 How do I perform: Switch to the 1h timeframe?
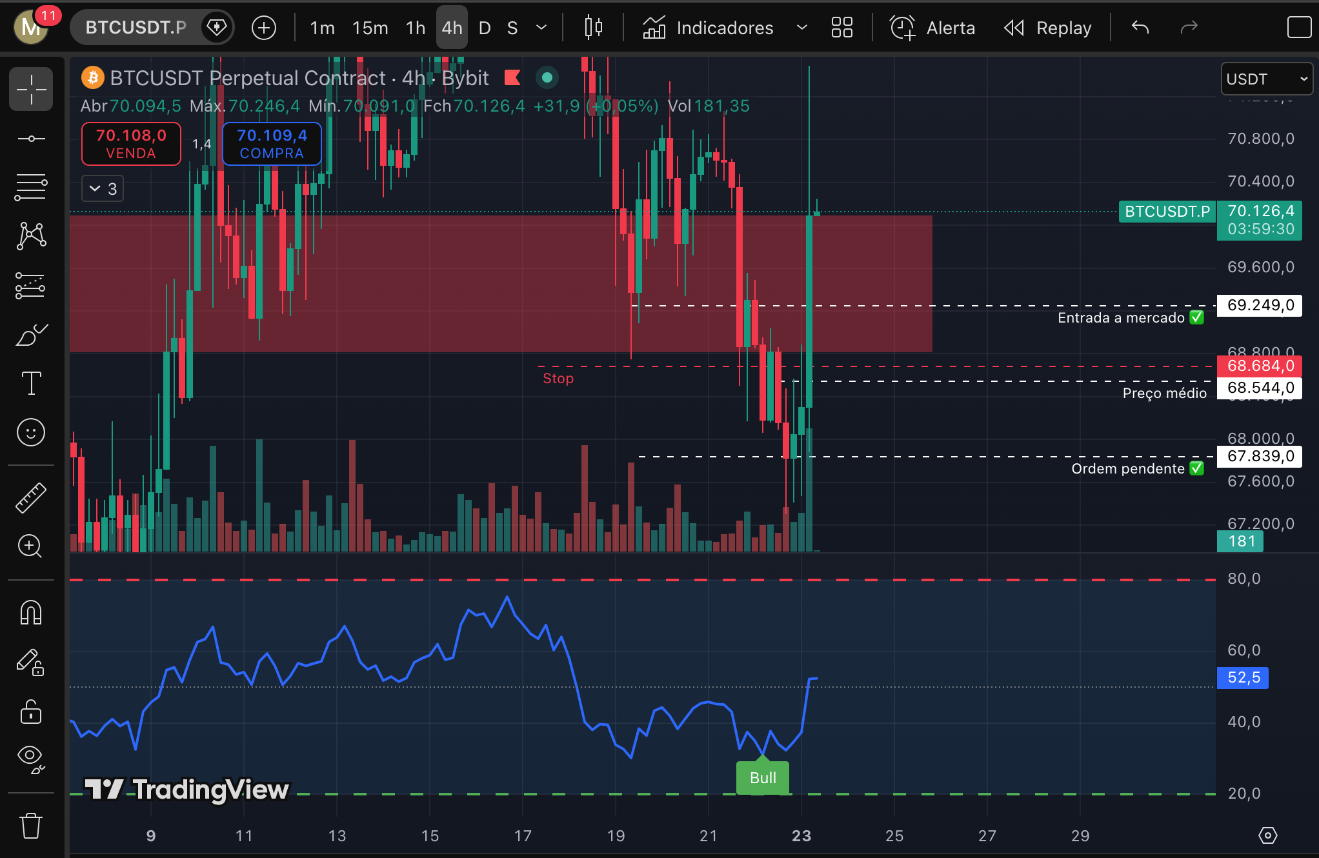click(x=415, y=28)
